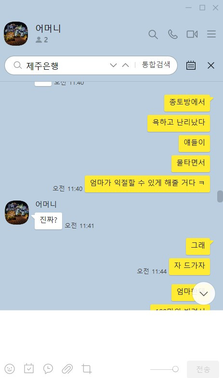This screenshot has width=223, height=378.
Task: Click the chat vertical scrollbar thumb
Action: [x=220, y=196]
